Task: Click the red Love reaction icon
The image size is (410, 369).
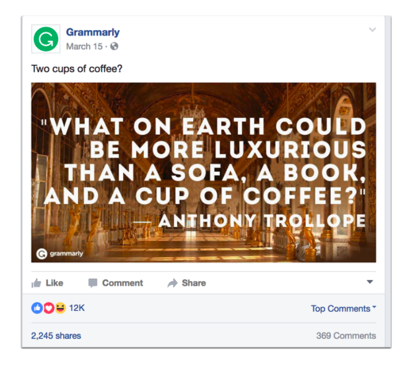Action: point(48,308)
